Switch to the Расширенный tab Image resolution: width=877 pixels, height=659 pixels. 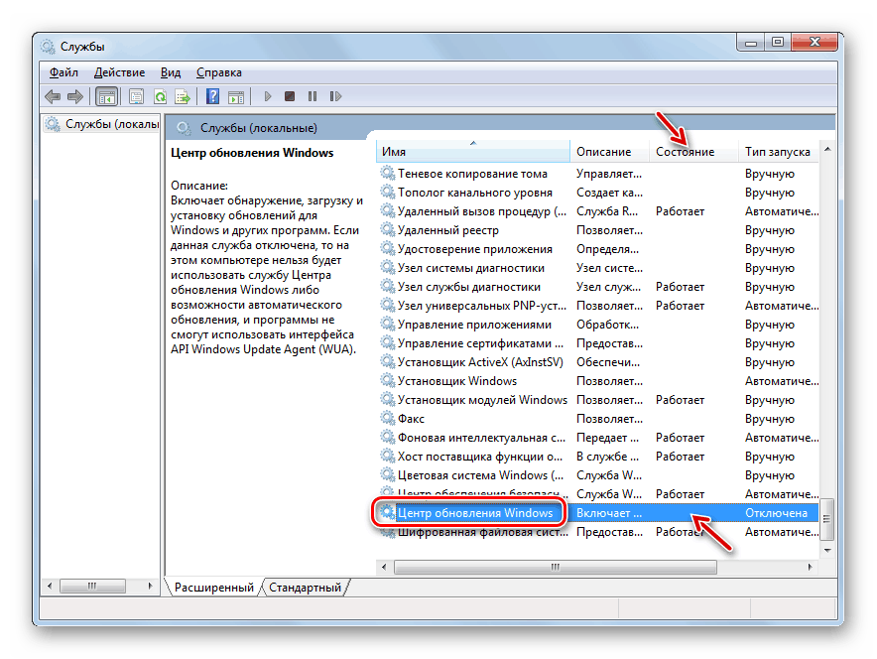213,588
